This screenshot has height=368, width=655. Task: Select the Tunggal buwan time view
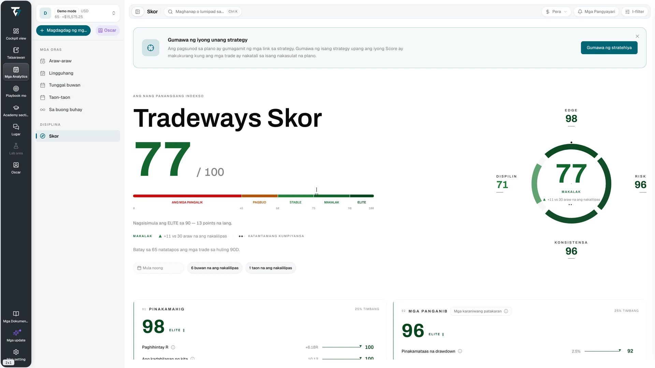click(x=78, y=85)
